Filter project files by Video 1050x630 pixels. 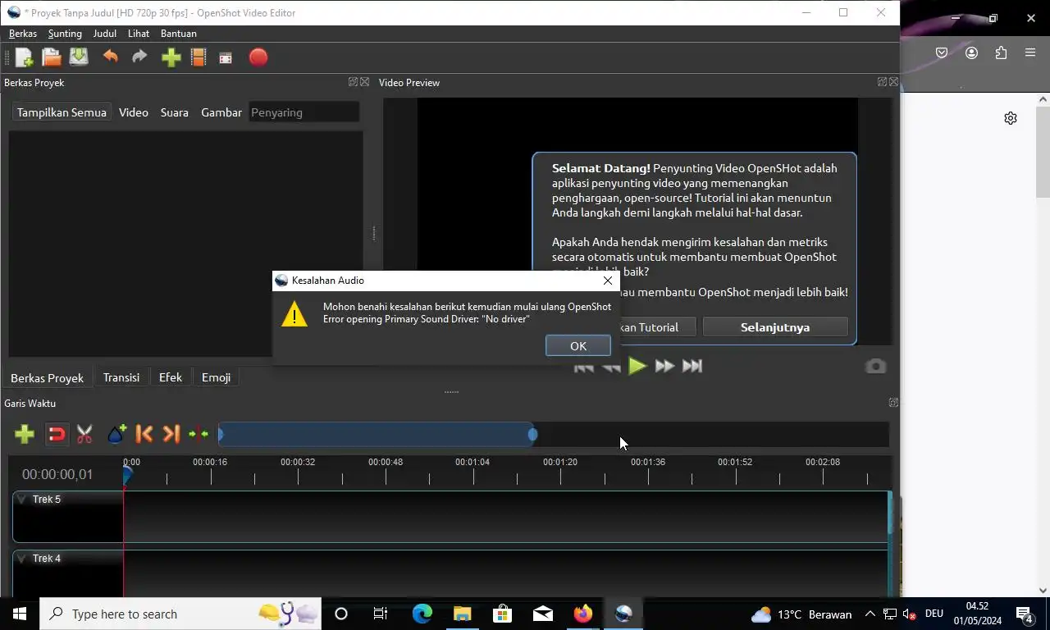(x=134, y=112)
